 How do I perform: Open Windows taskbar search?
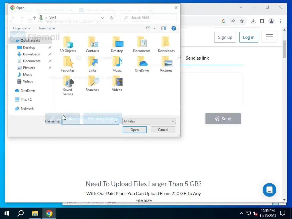click(x=21, y=213)
